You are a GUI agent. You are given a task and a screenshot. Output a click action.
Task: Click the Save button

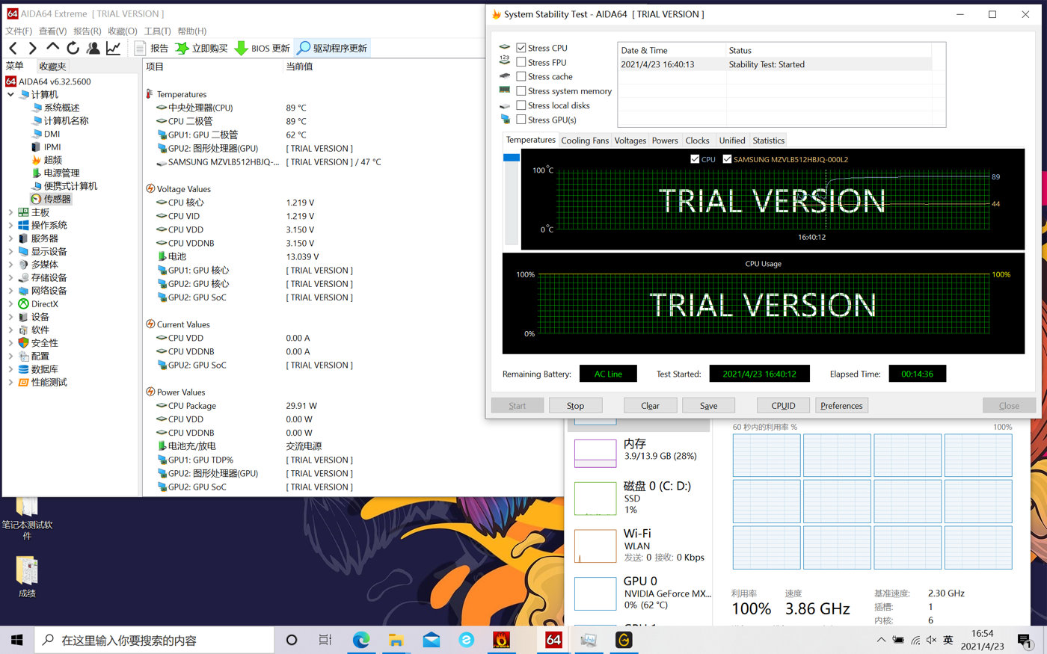pos(708,406)
